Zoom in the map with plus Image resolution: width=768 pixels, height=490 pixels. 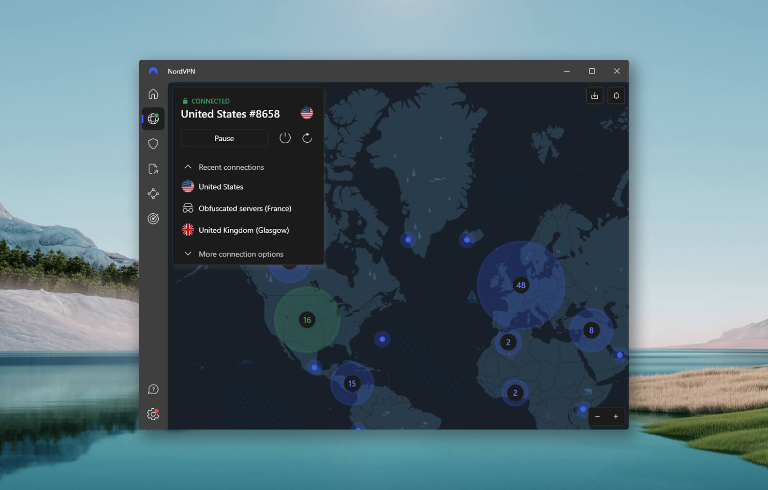tap(616, 416)
